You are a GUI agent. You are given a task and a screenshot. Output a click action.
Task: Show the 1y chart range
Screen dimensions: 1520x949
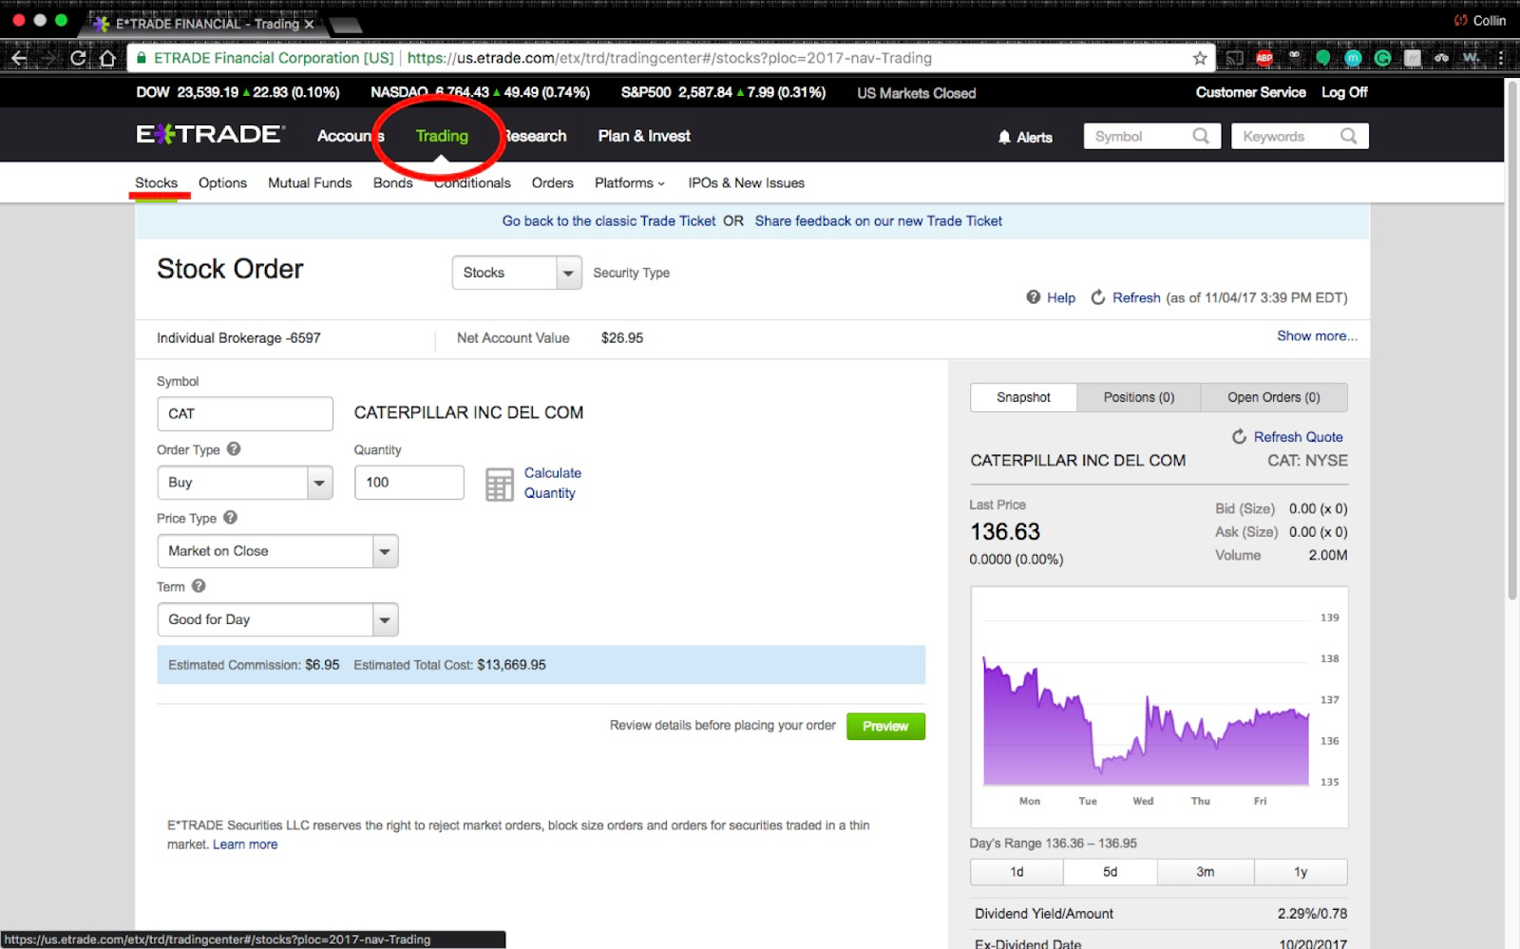(x=1301, y=871)
